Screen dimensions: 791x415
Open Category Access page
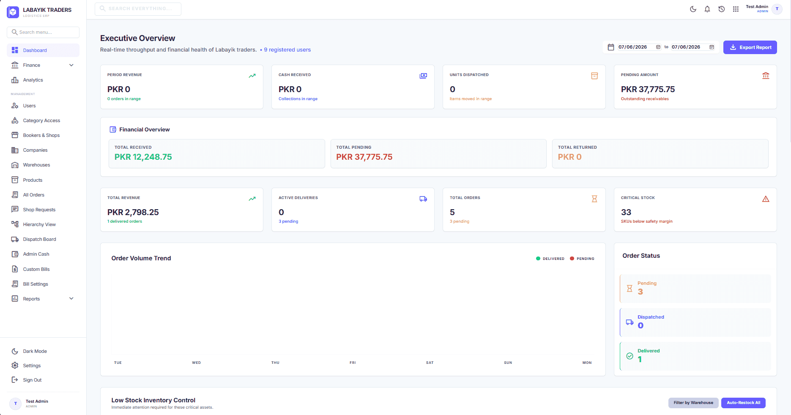pos(43,120)
